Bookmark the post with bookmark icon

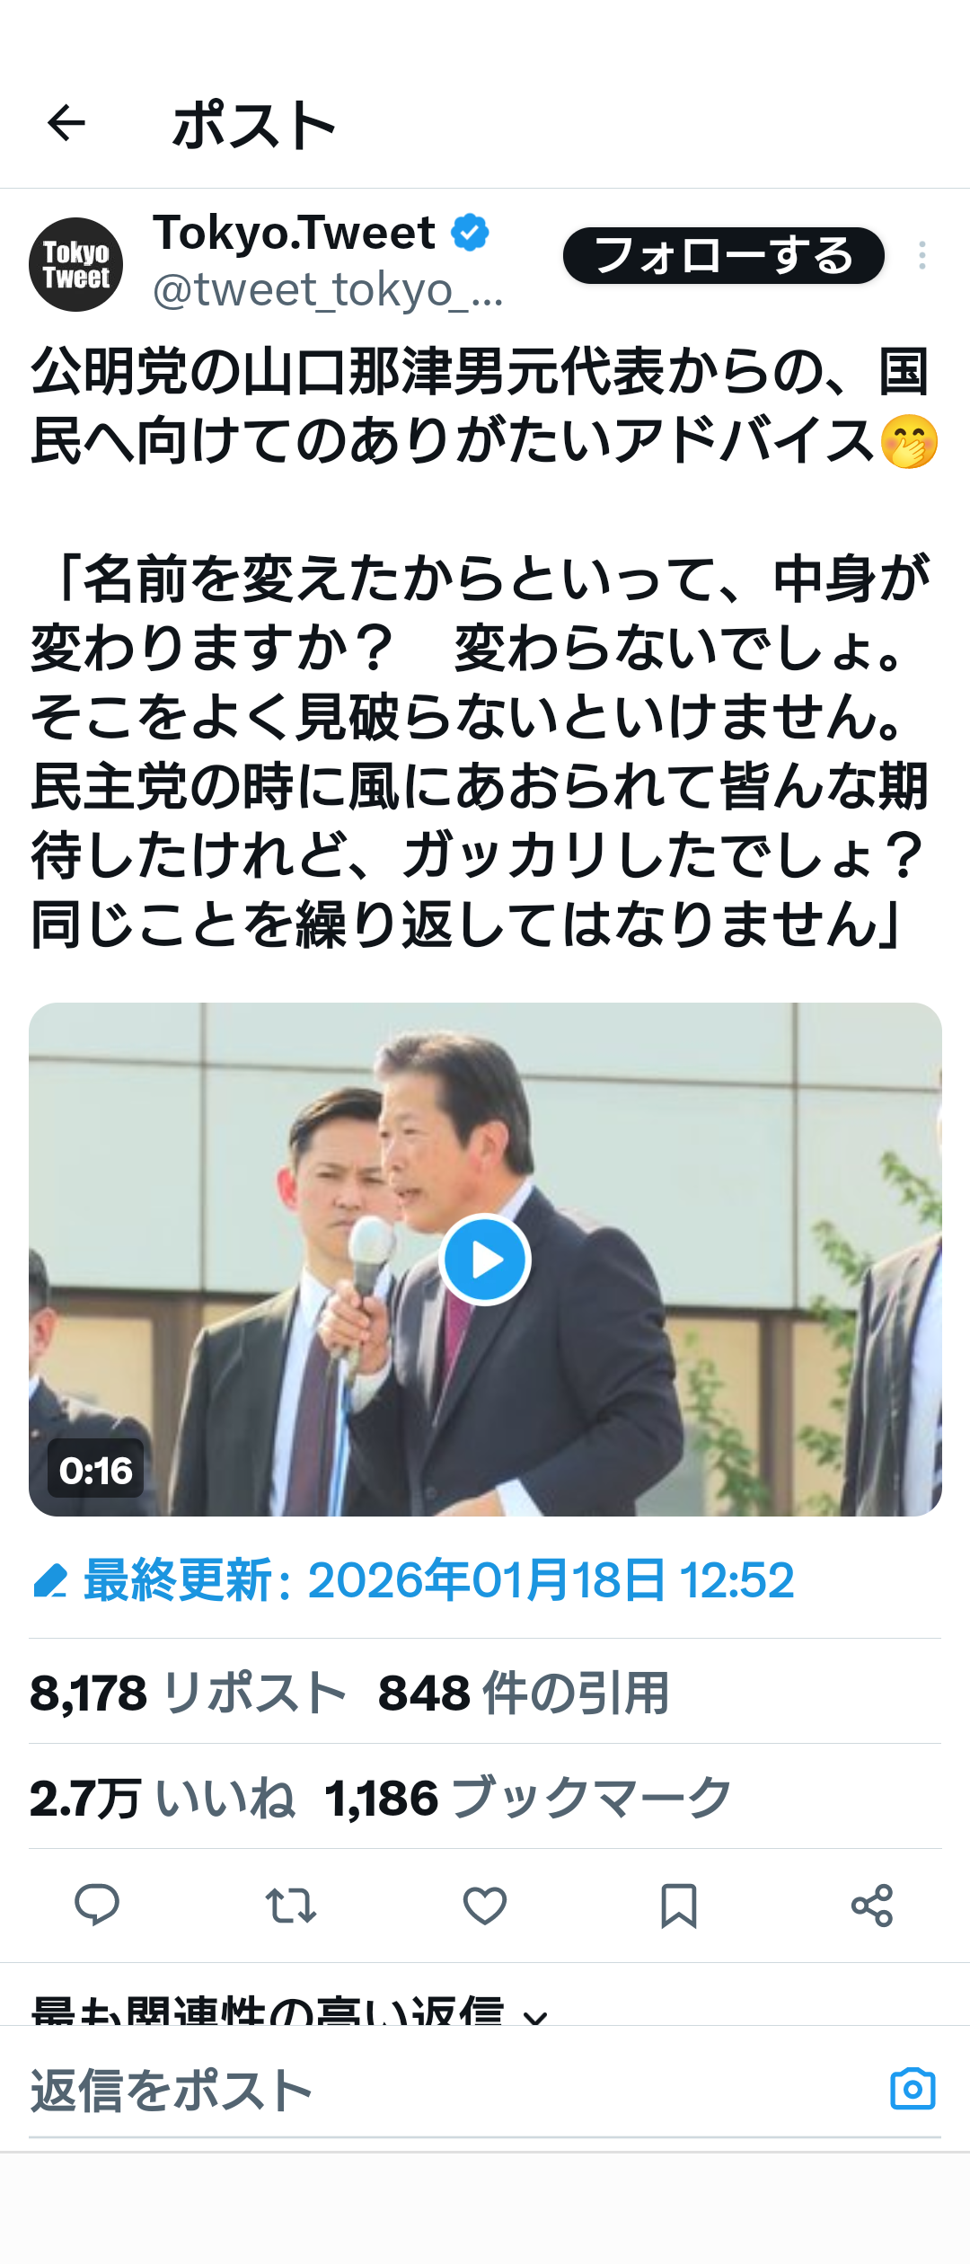pos(679,1906)
